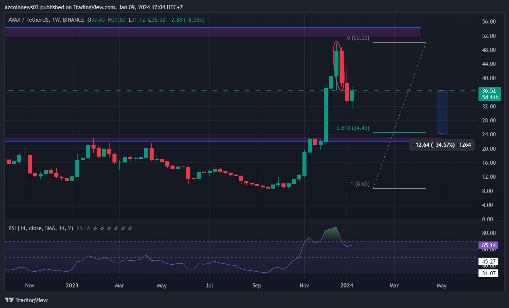Click the 2023 label on the time axis
This screenshot has height=308, width=509.
(x=72, y=286)
